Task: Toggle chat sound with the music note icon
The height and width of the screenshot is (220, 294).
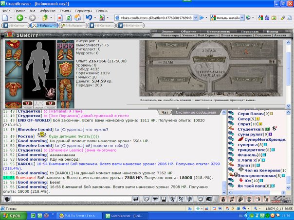Action: (189, 200)
